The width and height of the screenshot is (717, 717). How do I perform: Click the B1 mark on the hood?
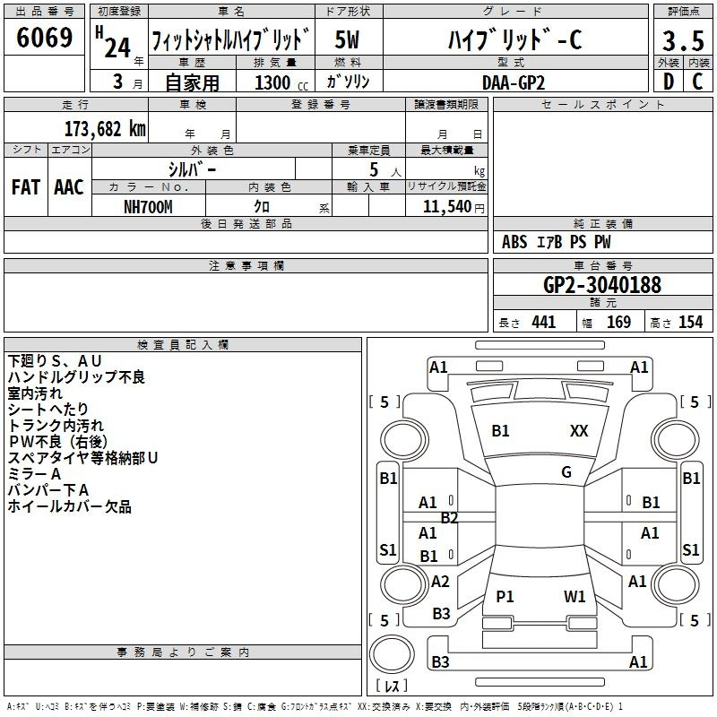500,431
